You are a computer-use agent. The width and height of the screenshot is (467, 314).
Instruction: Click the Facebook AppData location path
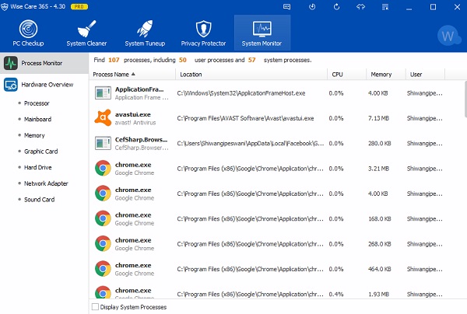(251, 143)
